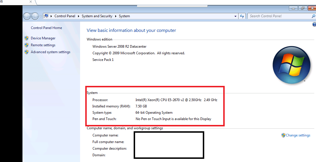Screen dimensions: 316x162
Task: Click the Forward navigation arrow
Action: [x=35, y=16]
